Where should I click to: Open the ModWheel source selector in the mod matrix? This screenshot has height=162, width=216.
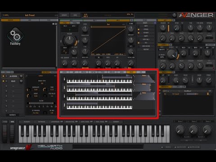point(188,91)
